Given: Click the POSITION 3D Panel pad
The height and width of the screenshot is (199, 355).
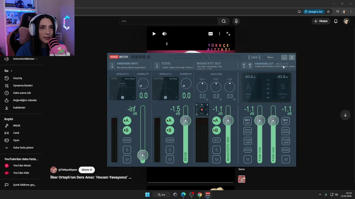Looking at the screenshot, I should coord(165,88).
